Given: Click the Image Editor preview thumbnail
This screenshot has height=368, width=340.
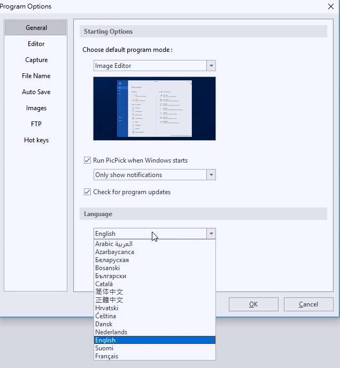Looking at the screenshot, I should (x=154, y=109).
